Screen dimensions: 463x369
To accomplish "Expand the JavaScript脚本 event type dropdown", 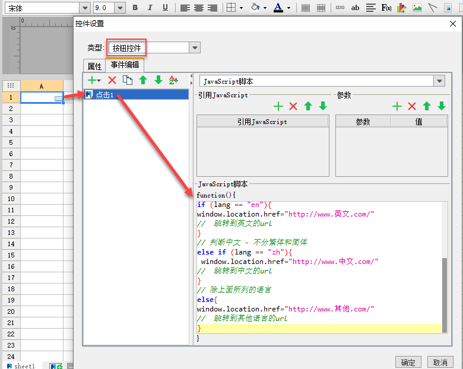I will click(x=439, y=81).
